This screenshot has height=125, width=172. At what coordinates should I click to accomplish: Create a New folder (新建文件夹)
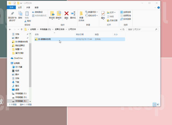coord(81,16)
